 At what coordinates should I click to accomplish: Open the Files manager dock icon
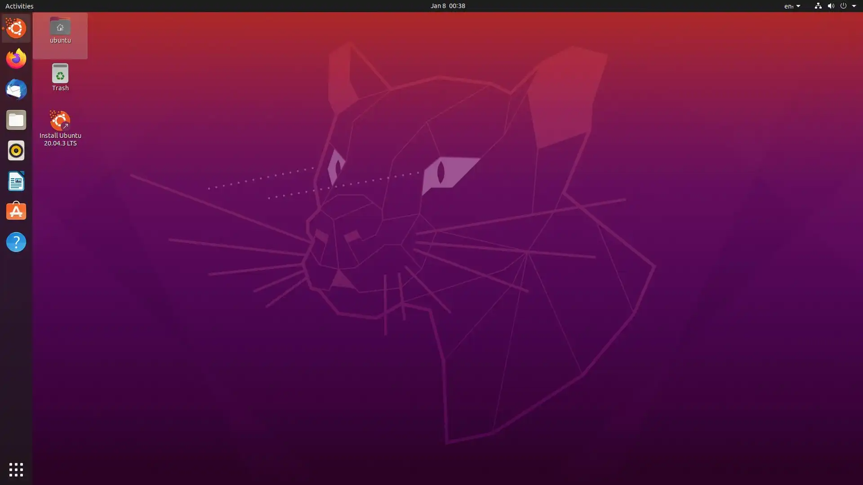click(x=16, y=120)
